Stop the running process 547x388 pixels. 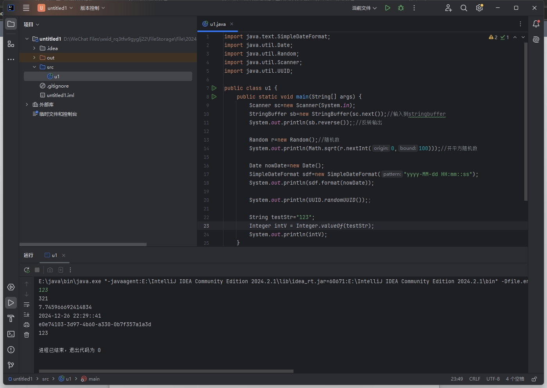tap(37, 270)
